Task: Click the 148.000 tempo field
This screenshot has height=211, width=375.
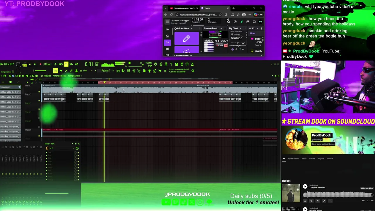Action: [x=47, y=64]
